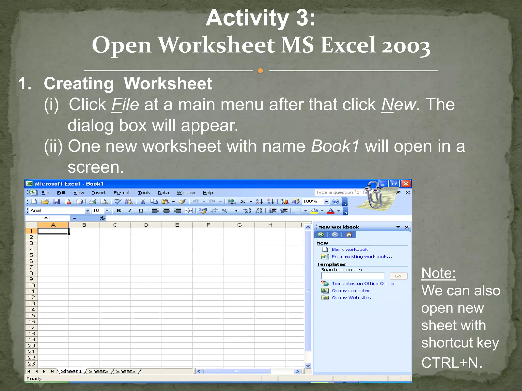Image resolution: width=522 pixels, height=391 pixels.
Task: Open the Data menu
Action: pos(163,193)
